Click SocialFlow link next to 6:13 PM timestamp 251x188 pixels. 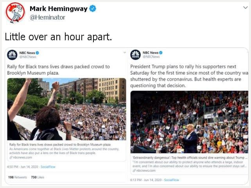pos(172,180)
